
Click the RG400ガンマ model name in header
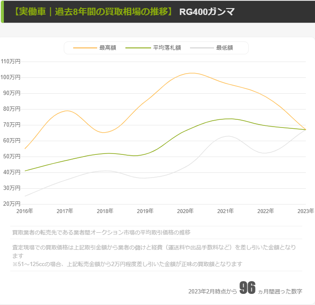coord(207,12)
